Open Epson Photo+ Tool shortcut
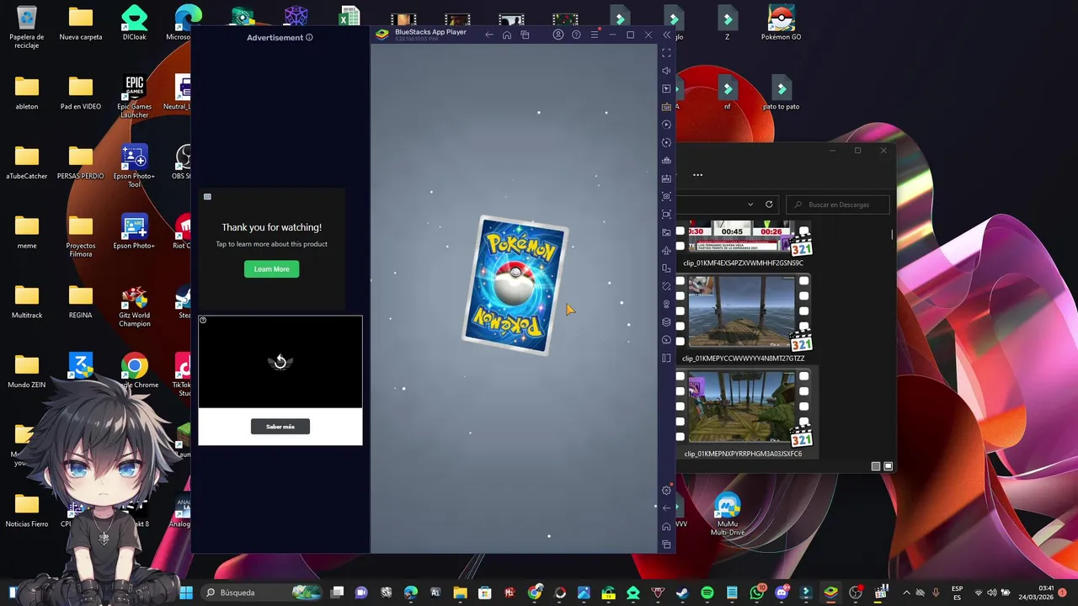 coord(135,166)
